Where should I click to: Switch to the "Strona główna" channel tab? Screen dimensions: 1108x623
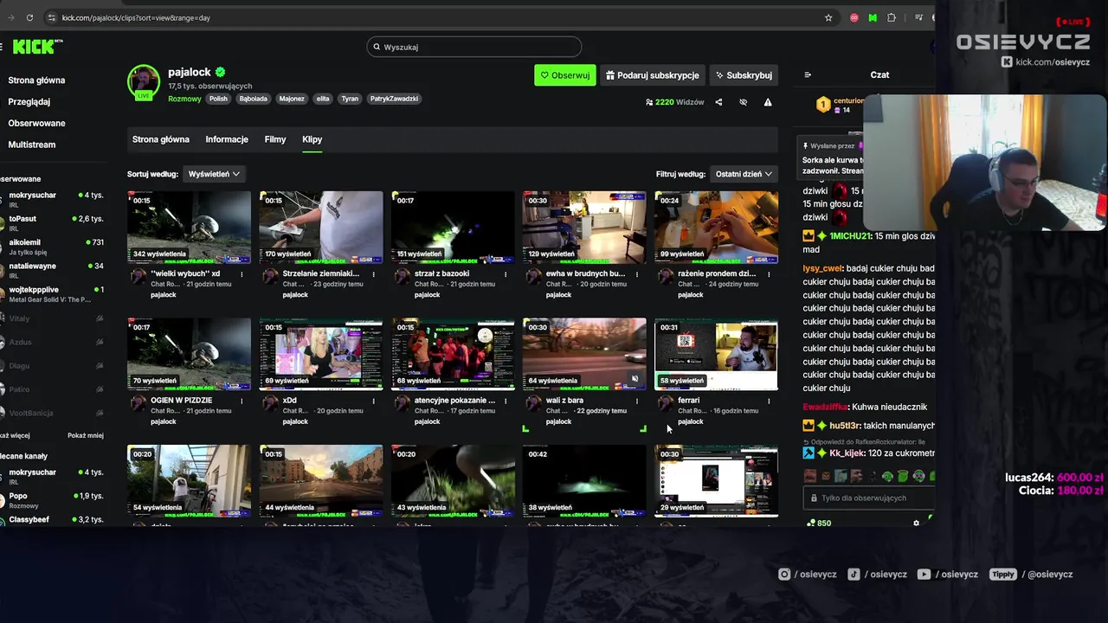click(160, 139)
